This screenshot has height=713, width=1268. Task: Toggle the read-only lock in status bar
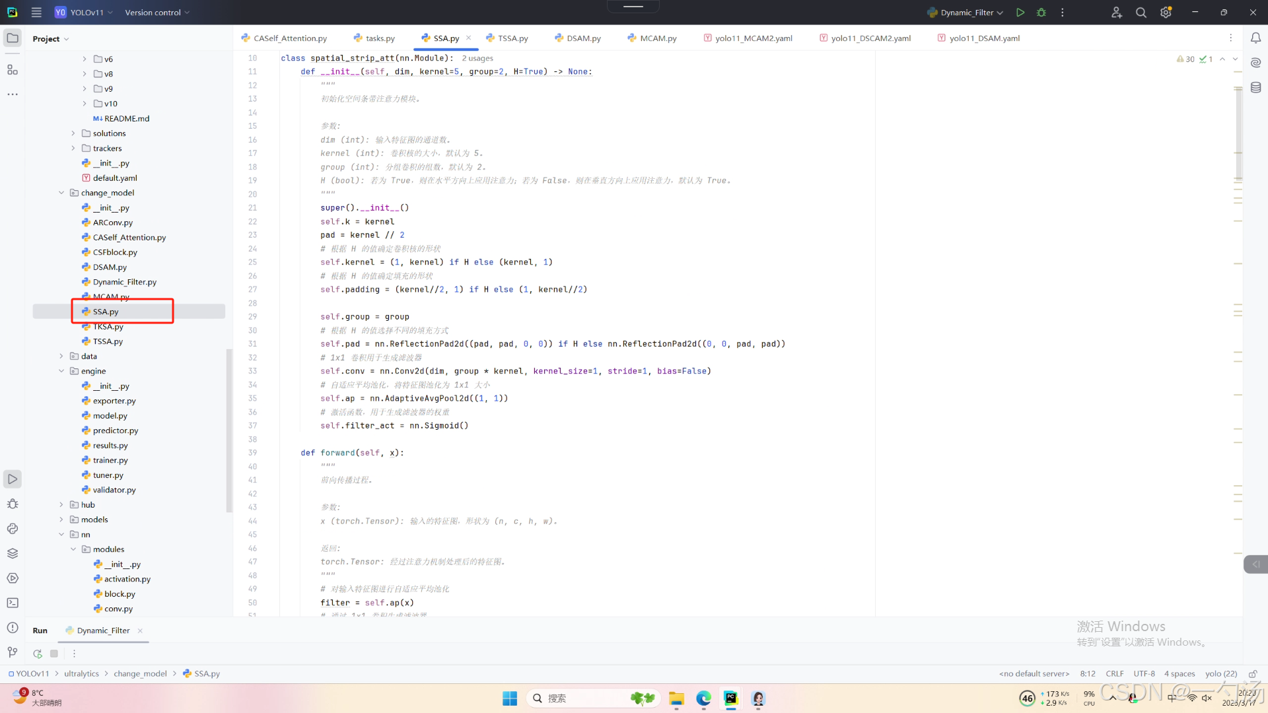tap(1252, 674)
